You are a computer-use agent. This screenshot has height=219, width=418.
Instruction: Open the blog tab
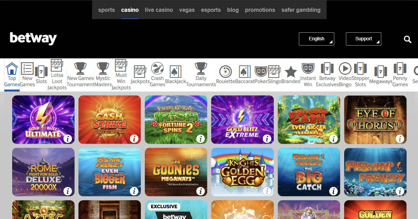pos(233,10)
